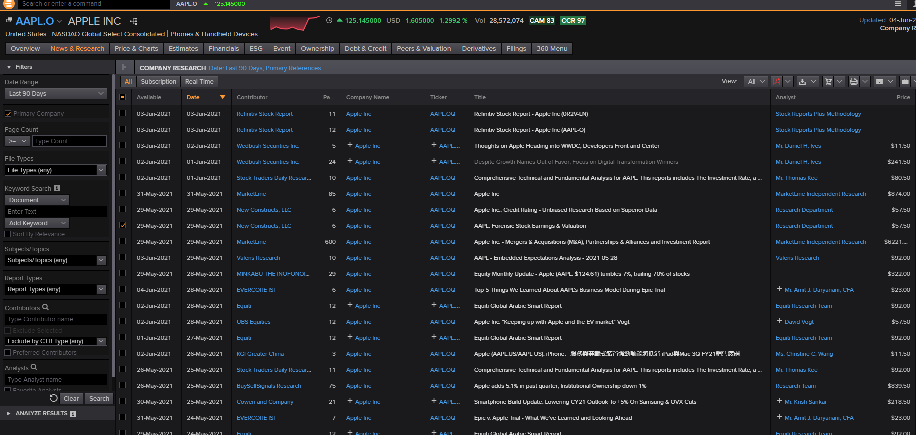916x435 pixels.
Task: Toggle the Preferred Contributors checkbox
Action: pyautogui.click(x=8, y=353)
